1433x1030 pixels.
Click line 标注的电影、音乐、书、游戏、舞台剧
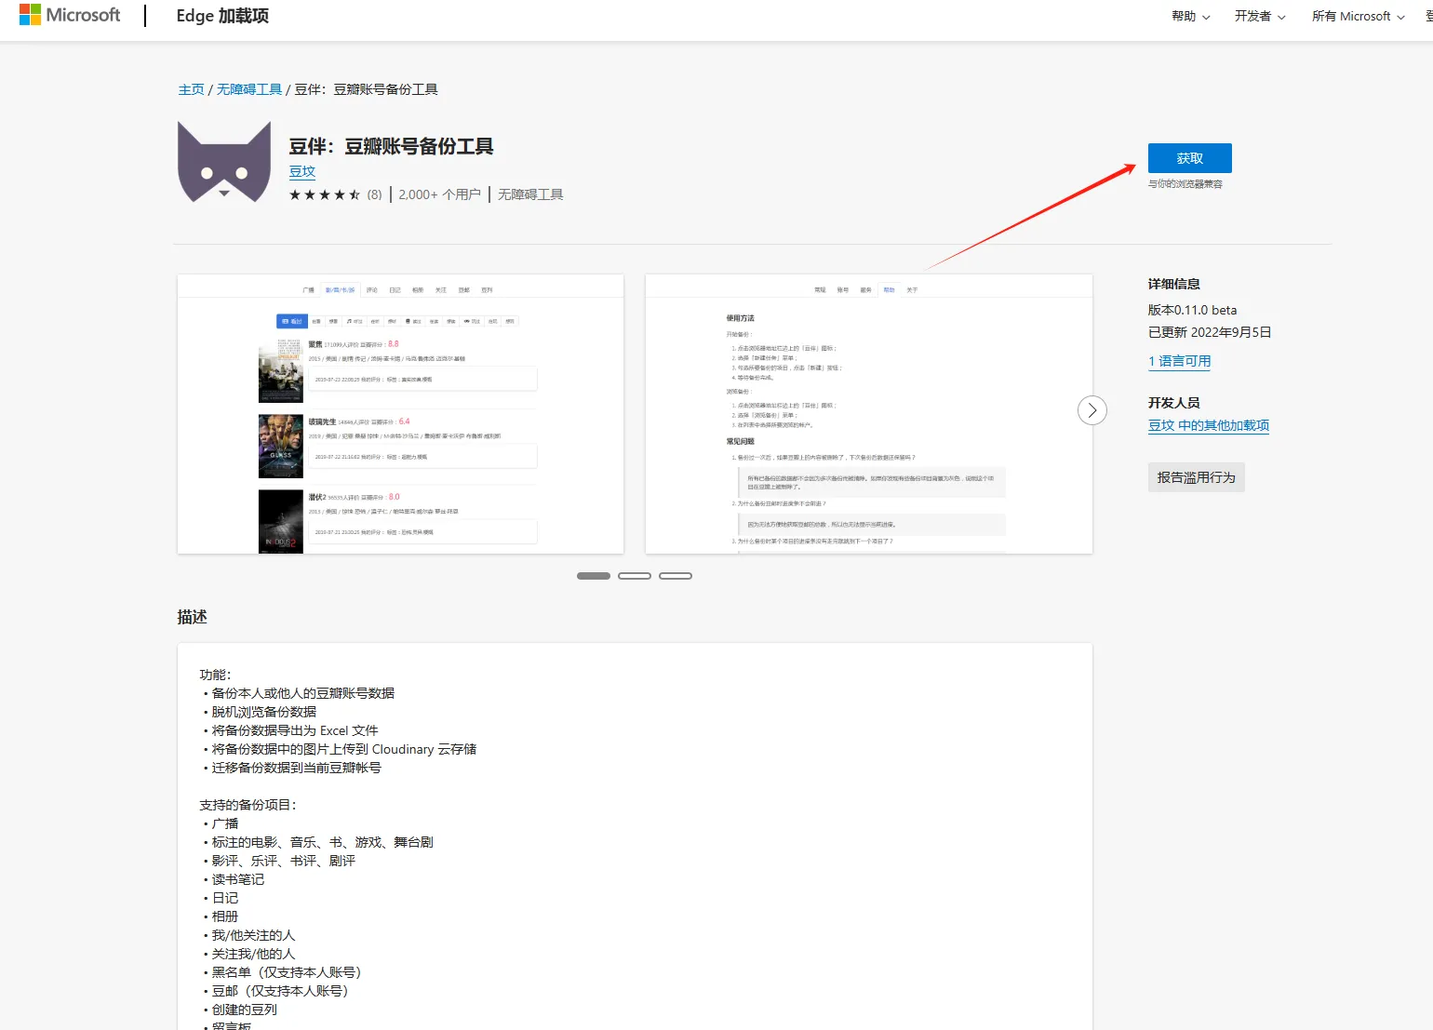tap(322, 842)
